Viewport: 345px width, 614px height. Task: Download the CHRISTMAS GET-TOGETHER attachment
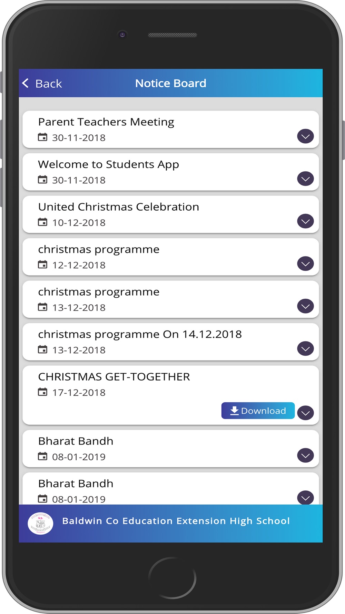(x=258, y=411)
